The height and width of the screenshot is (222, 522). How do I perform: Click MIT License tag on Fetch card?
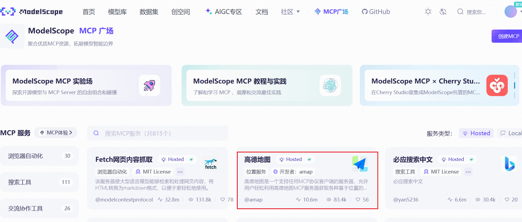click(x=153, y=172)
